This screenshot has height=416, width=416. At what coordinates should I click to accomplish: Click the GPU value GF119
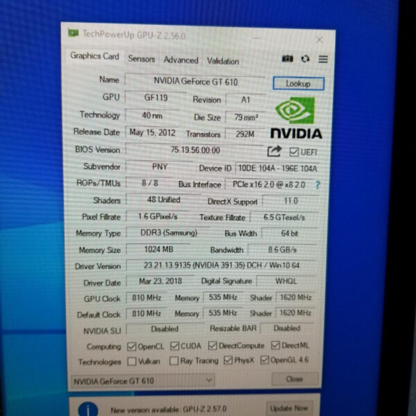point(156,98)
